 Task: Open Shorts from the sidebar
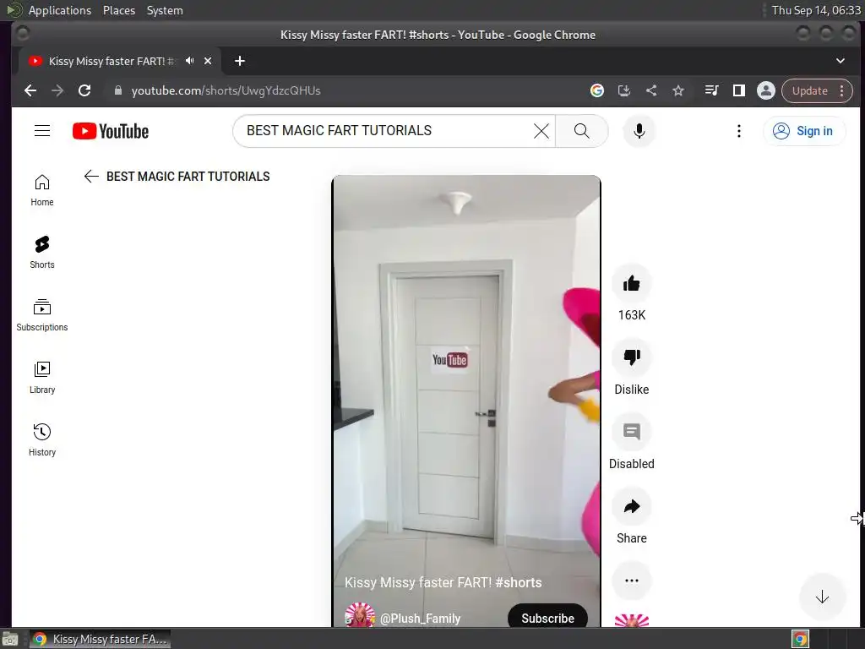(42, 253)
